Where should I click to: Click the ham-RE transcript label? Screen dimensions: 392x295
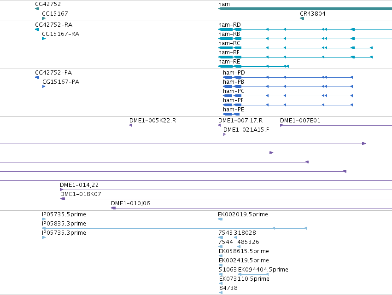229,62
